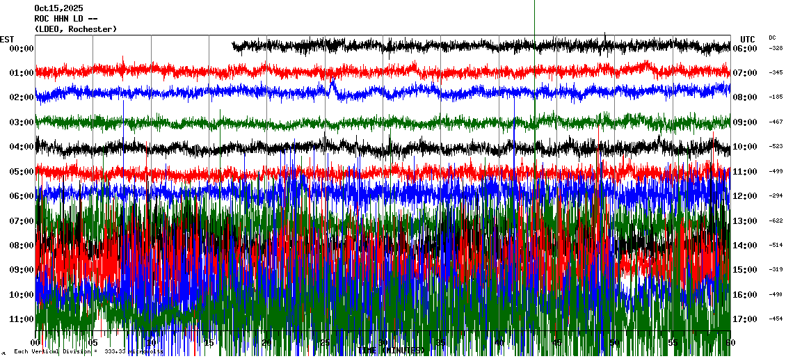Click the -328 DC offset value
The width and height of the screenshot is (786, 361).
point(776,48)
